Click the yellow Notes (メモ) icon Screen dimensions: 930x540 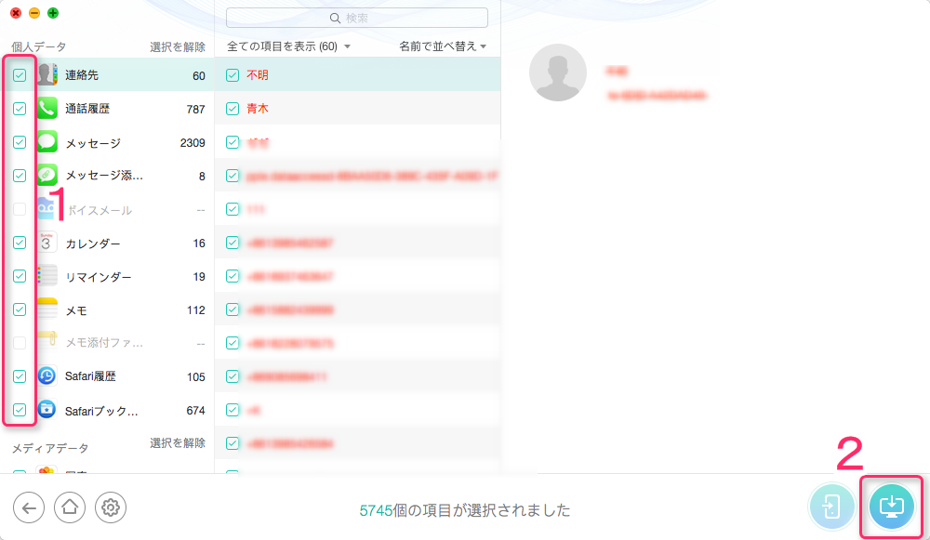pos(46,310)
